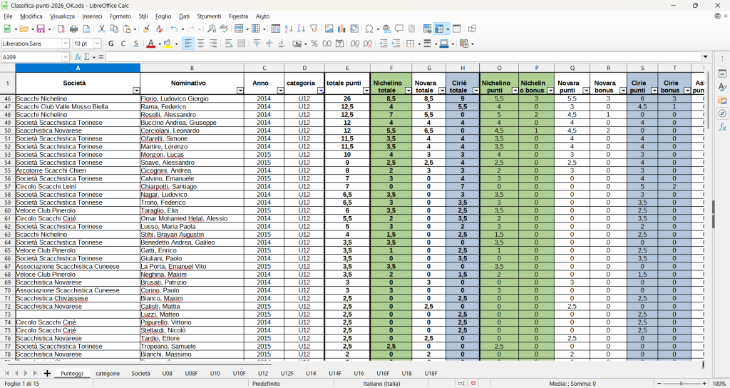Toggle bold (G) formatting
Image resolution: width=730 pixels, height=388 pixels.
(x=110, y=44)
